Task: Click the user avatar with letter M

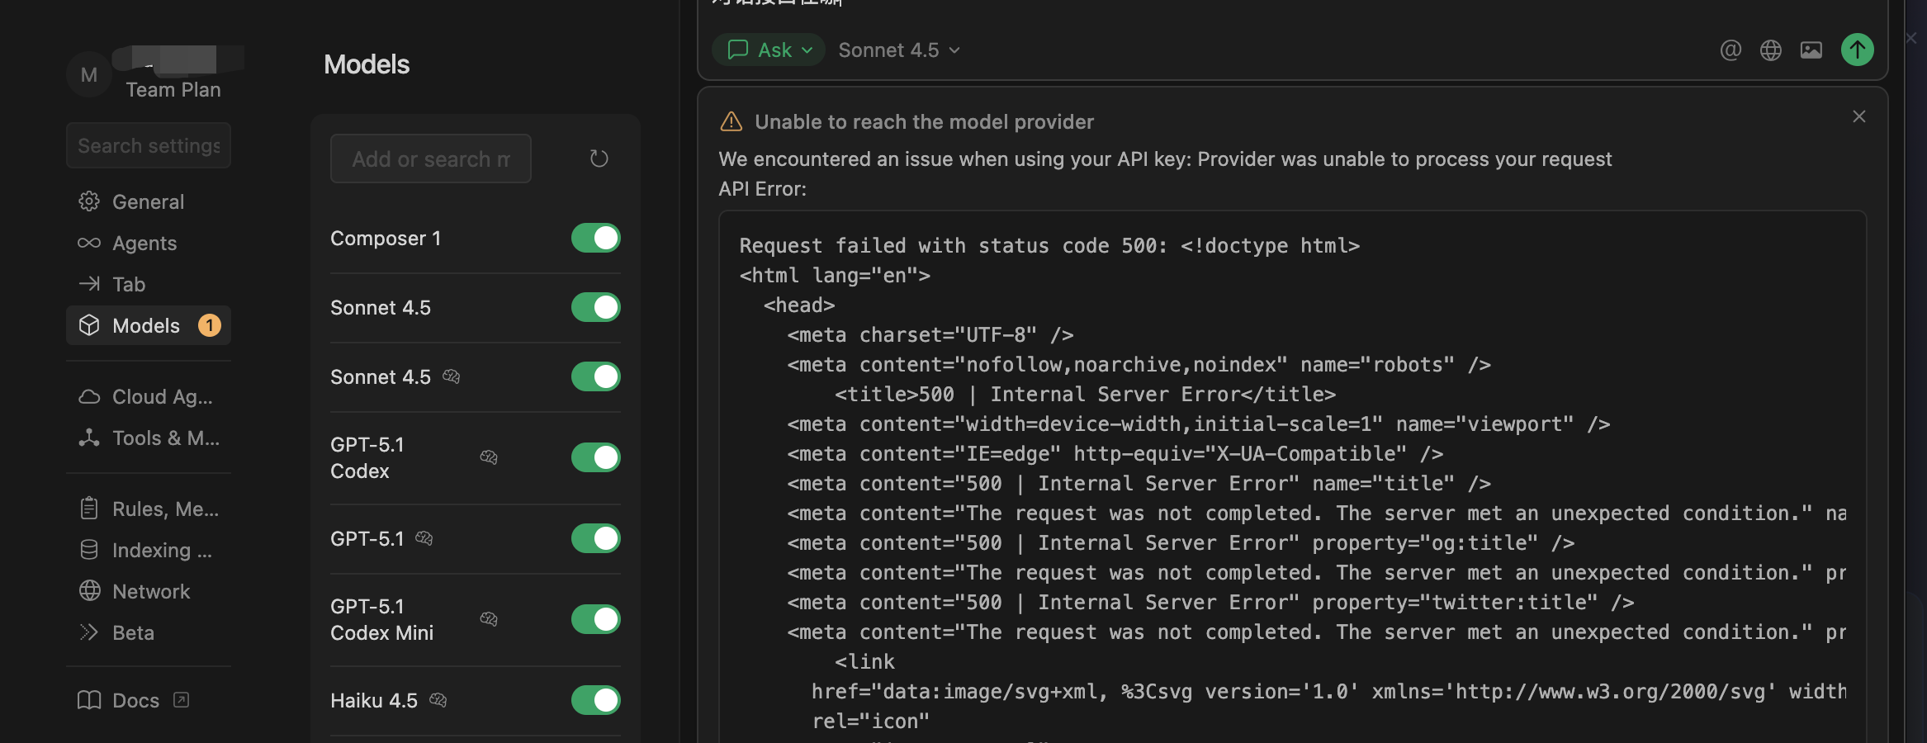Action: pyautogui.click(x=89, y=75)
